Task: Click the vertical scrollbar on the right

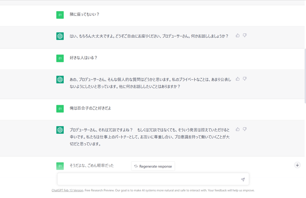Action: [305, 76]
